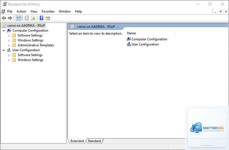The height and width of the screenshot is (150, 229).
Task: Select Computer Configuration text in the Name list
Action: point(149,39)
